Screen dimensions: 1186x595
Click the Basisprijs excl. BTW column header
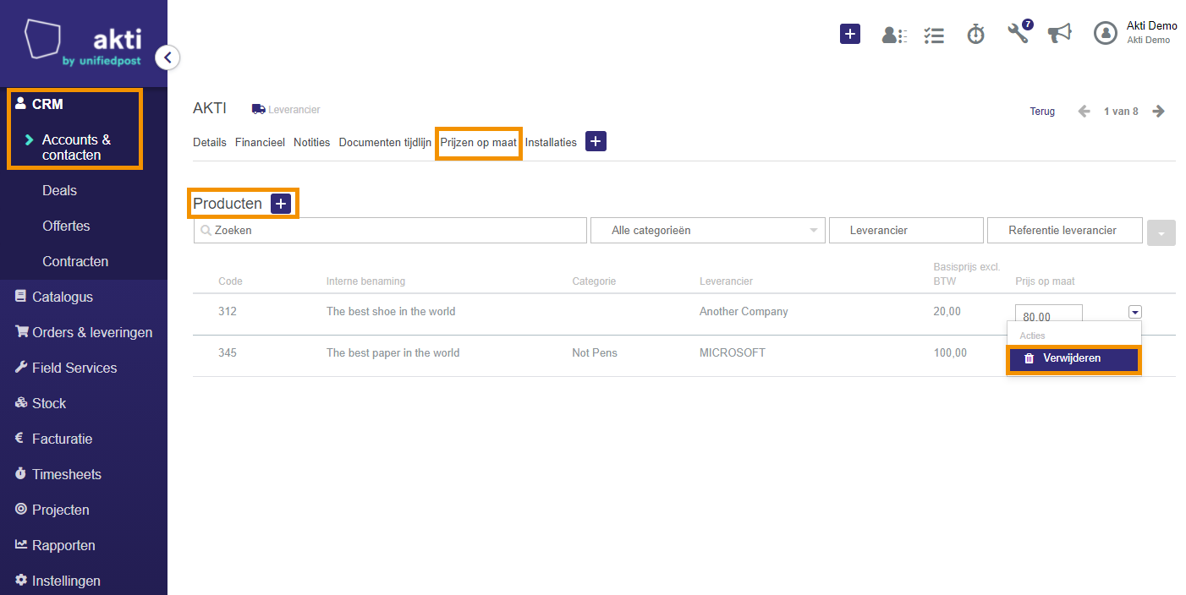967,274
